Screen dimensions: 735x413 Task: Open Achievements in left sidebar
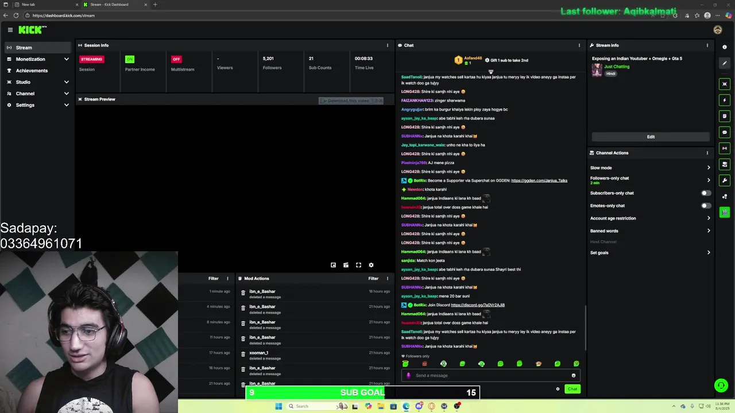tap(38, 71)
